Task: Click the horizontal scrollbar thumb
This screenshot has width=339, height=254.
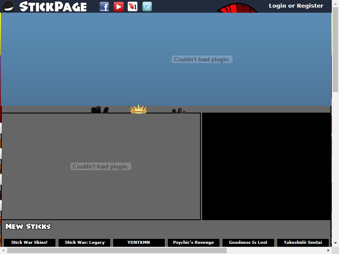Action: click(x=117, y=250)
